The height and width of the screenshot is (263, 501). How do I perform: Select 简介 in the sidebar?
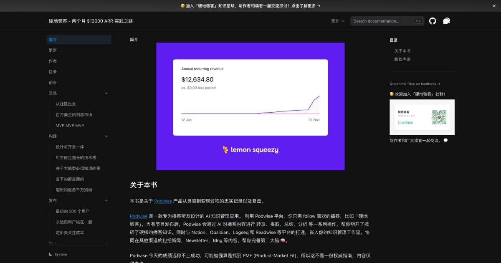tap(79, 40)
